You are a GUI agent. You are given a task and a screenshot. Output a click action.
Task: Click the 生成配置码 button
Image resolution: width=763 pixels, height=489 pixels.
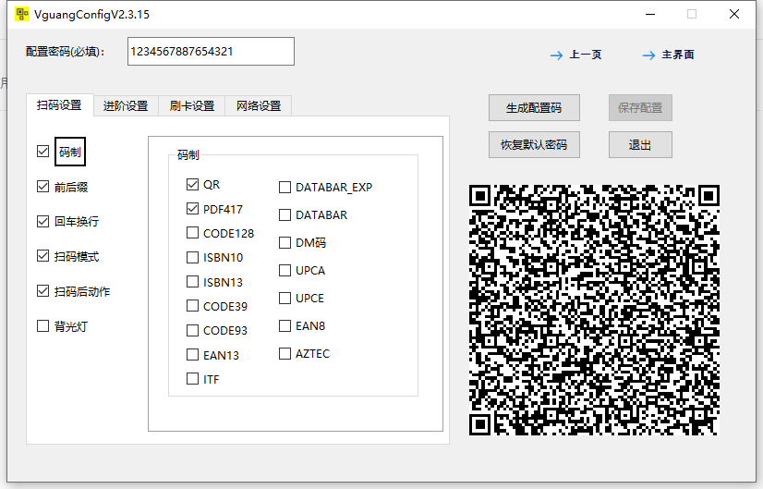534,107
